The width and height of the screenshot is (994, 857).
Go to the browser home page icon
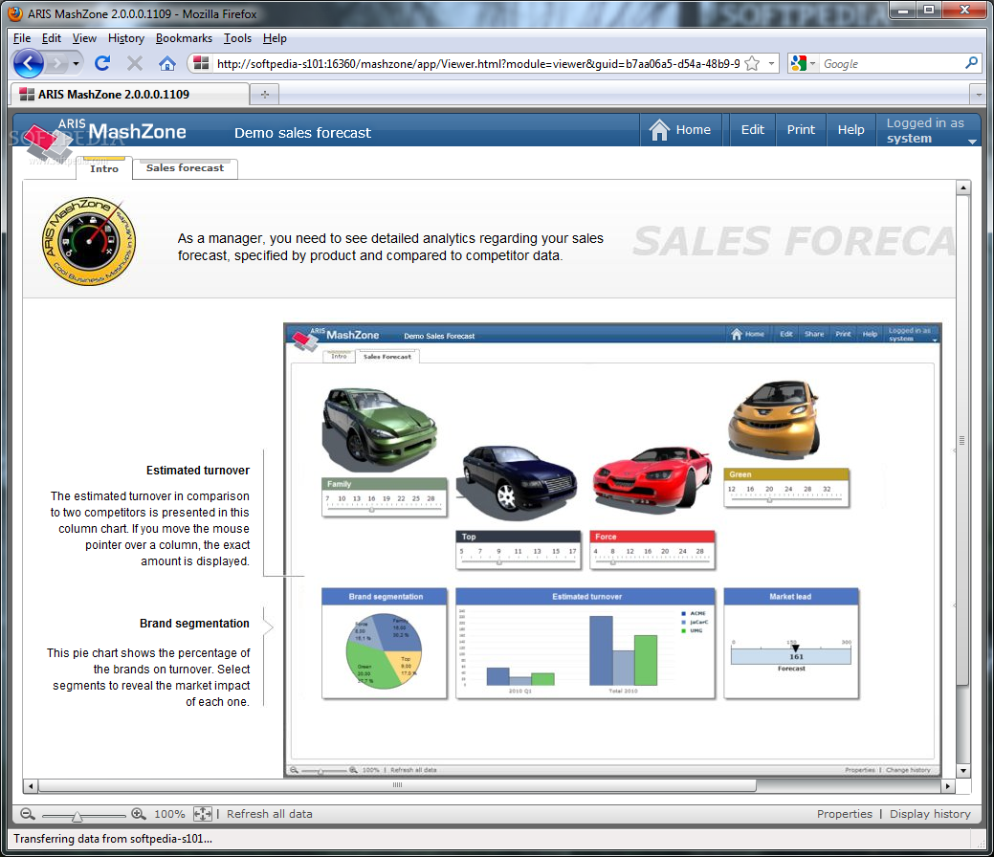tap(166, 63)
